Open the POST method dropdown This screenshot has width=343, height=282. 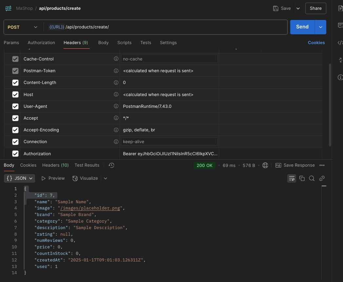(x=23, y=27)
